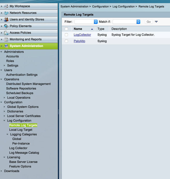Open the filter options down-arrow beside Go
The height and width of the screenshot is (179, 170).
coord(156,22)
